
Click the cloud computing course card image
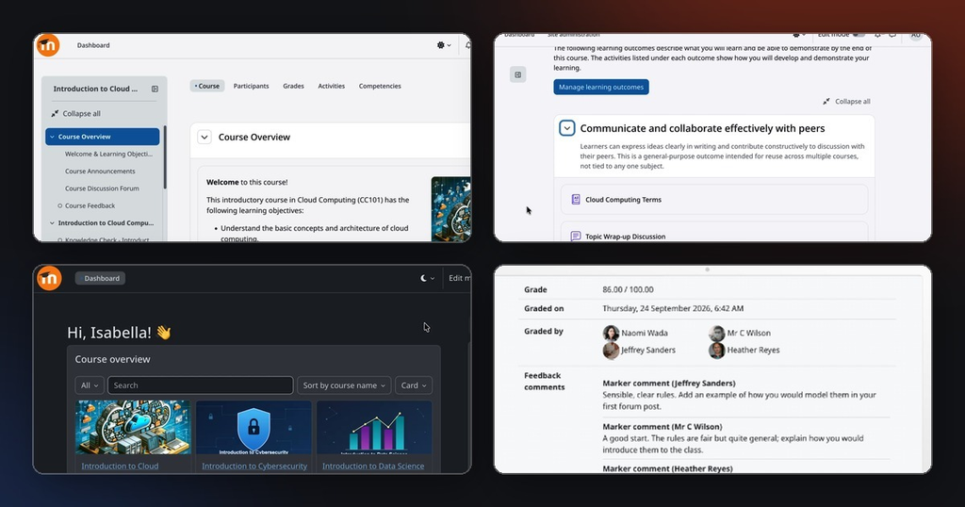pyautogui.click(x=133, y=427)
